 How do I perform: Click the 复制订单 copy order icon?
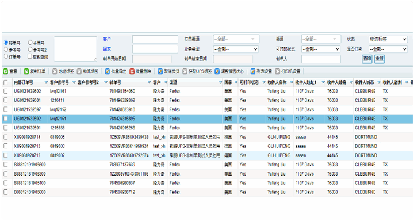click(x=26, y=71)
